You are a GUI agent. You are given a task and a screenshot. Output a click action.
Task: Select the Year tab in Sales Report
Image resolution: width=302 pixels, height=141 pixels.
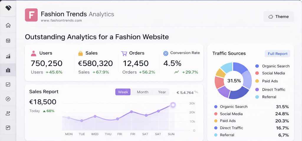tap(162, 92)
